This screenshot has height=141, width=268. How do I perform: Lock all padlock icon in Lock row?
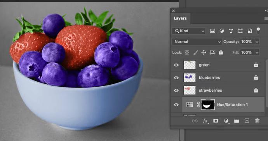[x=221, y=52]
